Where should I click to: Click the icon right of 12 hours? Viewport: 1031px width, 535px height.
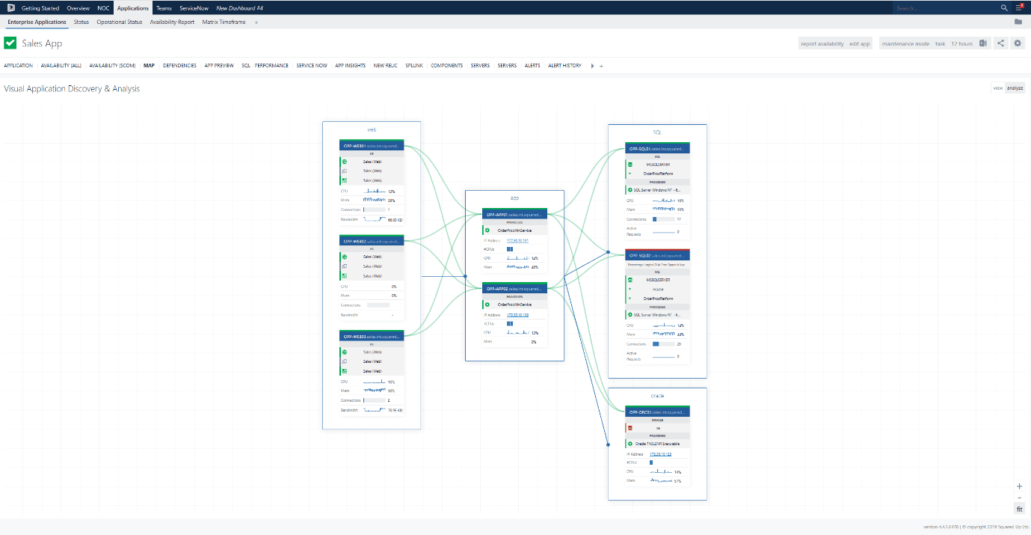pyautogui.click(x=984, y=43)
